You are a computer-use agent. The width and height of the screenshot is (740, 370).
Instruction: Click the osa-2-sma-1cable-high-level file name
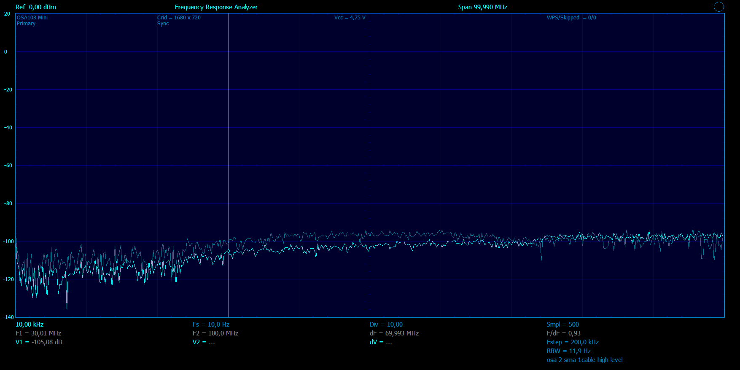click(585, 360)
